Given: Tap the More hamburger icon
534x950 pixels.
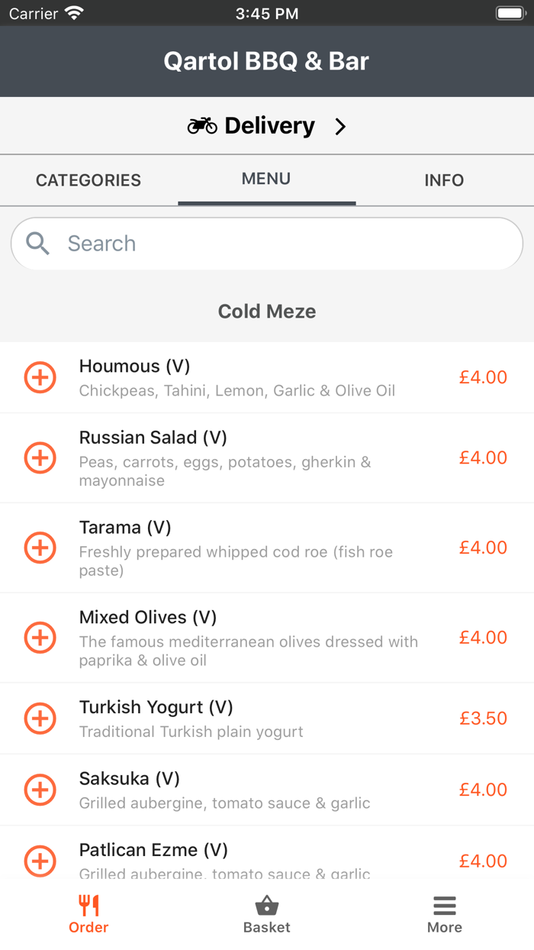Looking at the screenshot, I should tap(444, 905).
